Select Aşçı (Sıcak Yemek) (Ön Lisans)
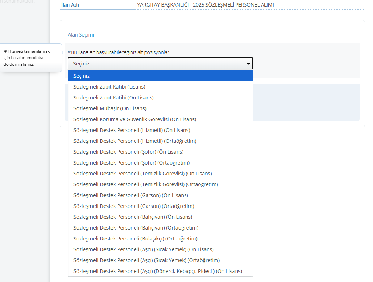The image size is (373, 282). point(160,249)
